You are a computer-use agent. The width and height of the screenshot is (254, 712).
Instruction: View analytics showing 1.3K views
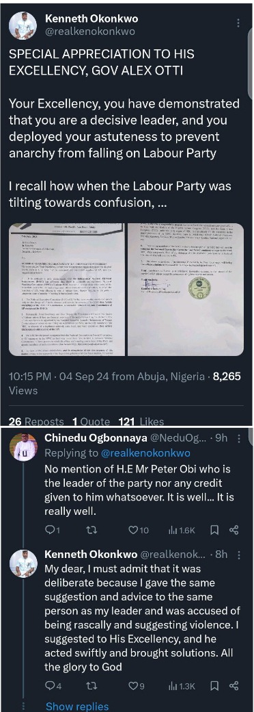point(182,685)
